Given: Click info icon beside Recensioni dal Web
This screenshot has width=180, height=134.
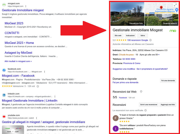Looking at the screenshot, I should point(141,91).
